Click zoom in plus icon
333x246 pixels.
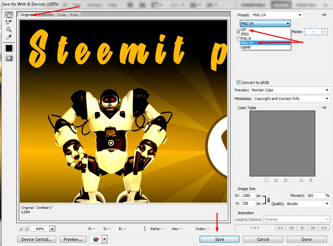click(x=26, y=229)
